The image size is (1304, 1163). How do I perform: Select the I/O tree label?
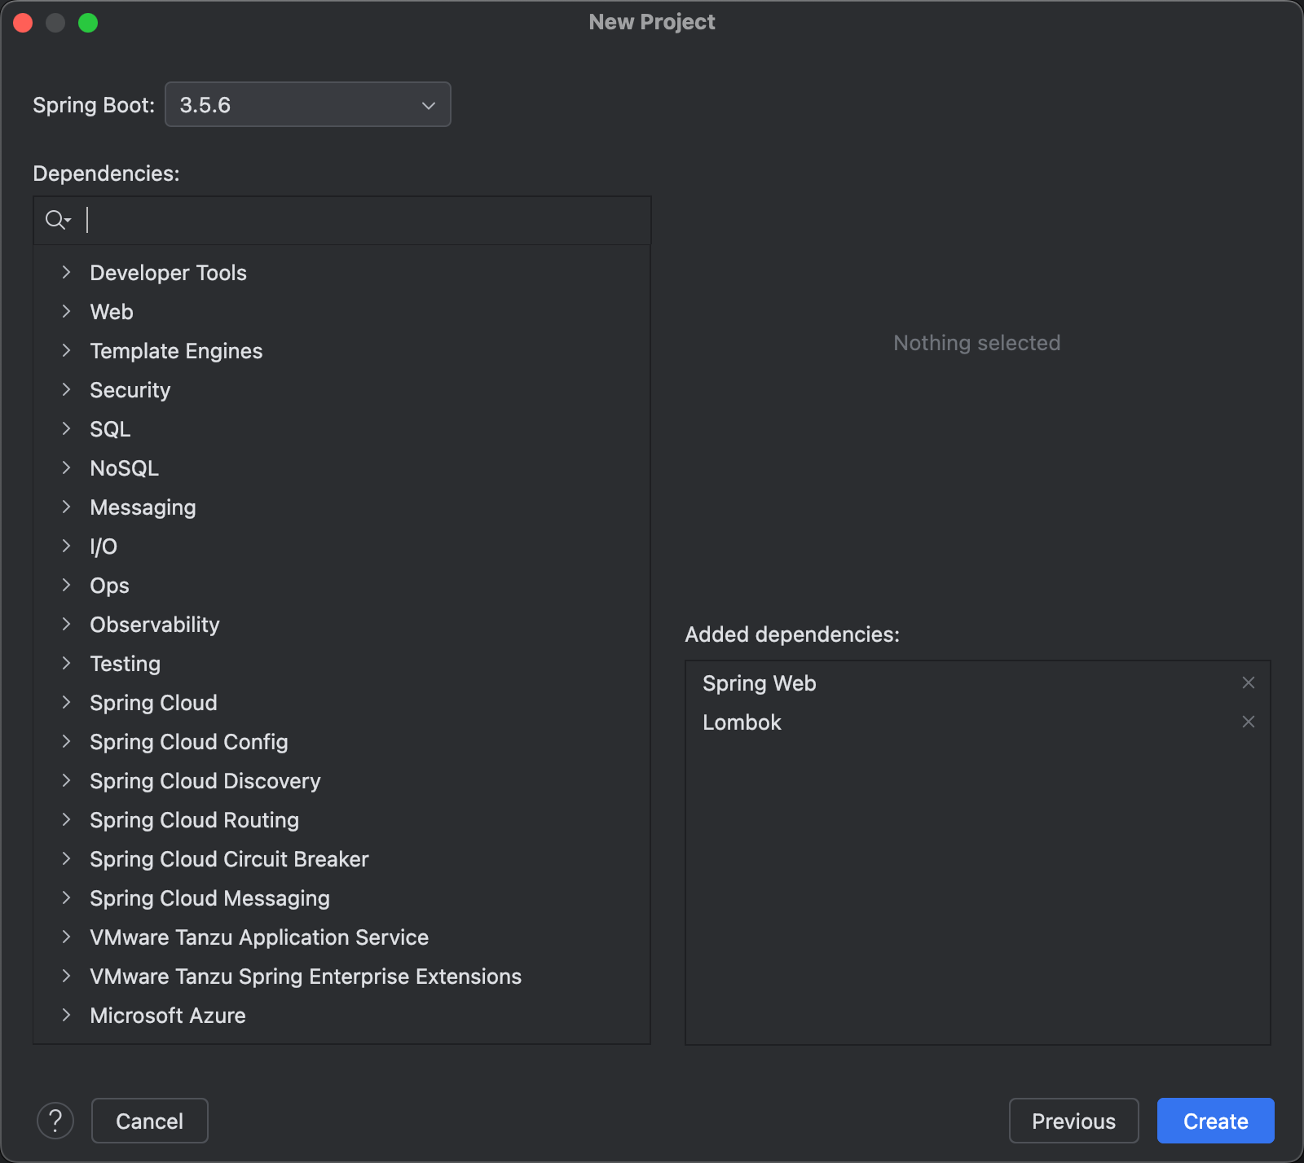pos(104,546)
